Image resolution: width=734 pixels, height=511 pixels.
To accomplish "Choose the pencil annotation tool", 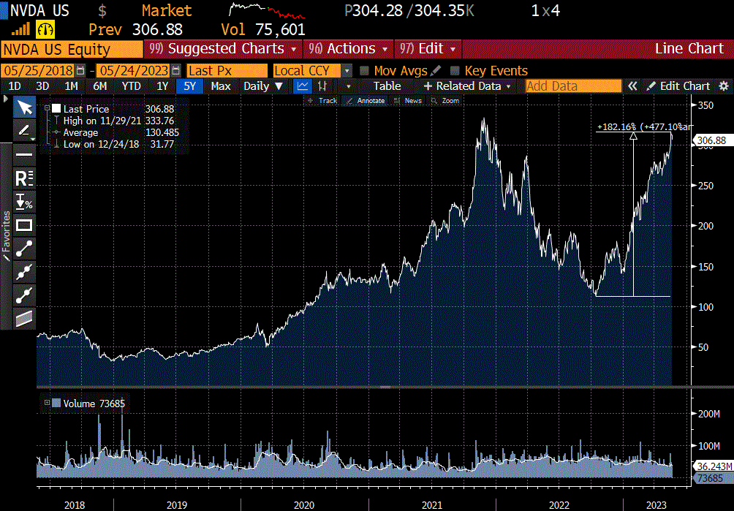I will (23, 131).
